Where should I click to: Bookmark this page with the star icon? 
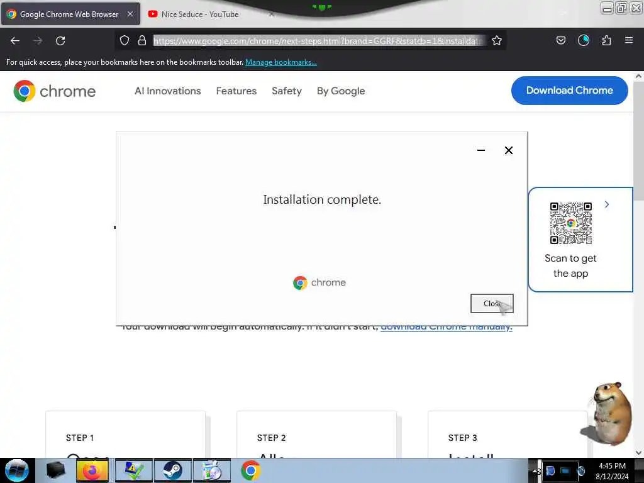[x=497, y=40]
